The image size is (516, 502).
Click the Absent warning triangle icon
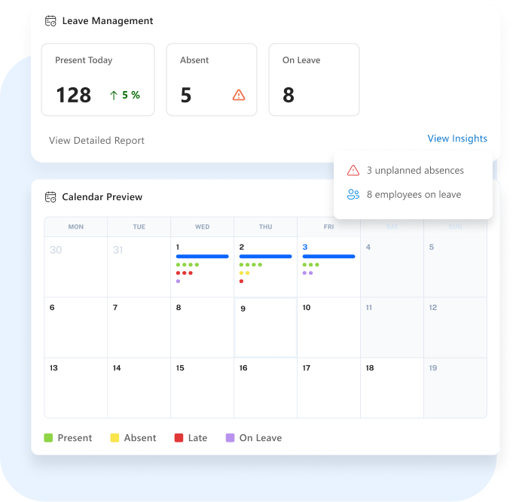coord(239,95)
